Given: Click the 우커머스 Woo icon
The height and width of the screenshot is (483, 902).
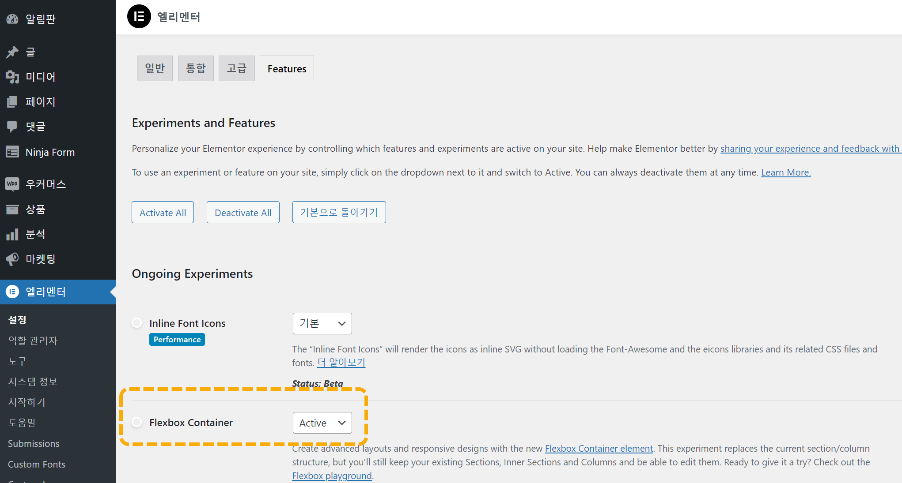Looking at the screenshot, I should pos(12,184).
